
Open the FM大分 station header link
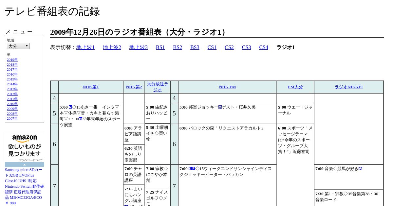pyautogui.click(x=295, y=87)
